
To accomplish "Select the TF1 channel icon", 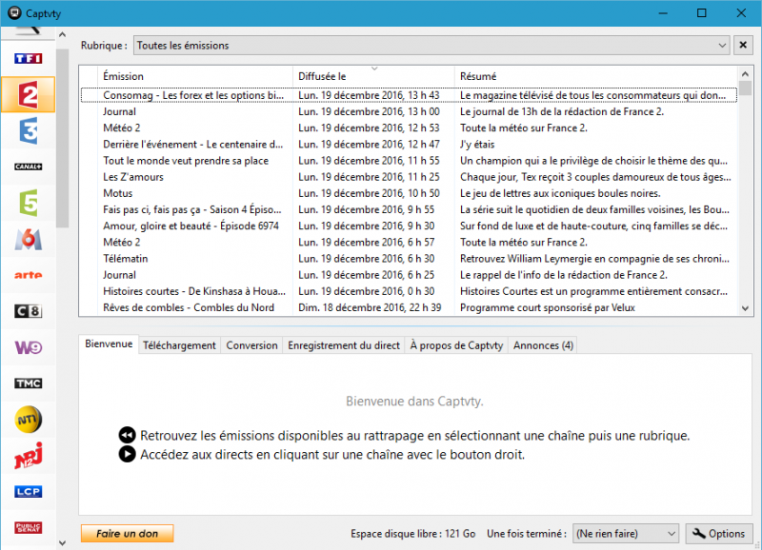I will tap(29, 59).
